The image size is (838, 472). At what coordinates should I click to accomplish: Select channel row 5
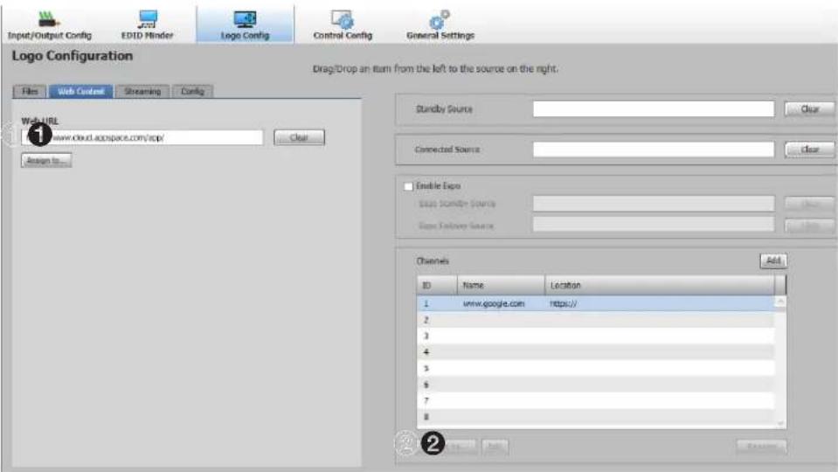pyautogui.click(x=595, y=368)
